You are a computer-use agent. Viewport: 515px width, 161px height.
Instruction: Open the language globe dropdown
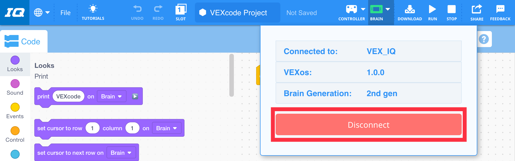(42, 13)
